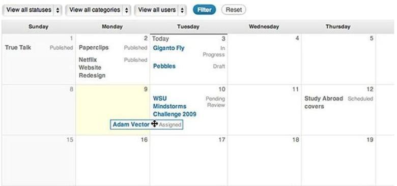Expand the View all categories dropdown
The image size is (397, 186).
point(98,10)
